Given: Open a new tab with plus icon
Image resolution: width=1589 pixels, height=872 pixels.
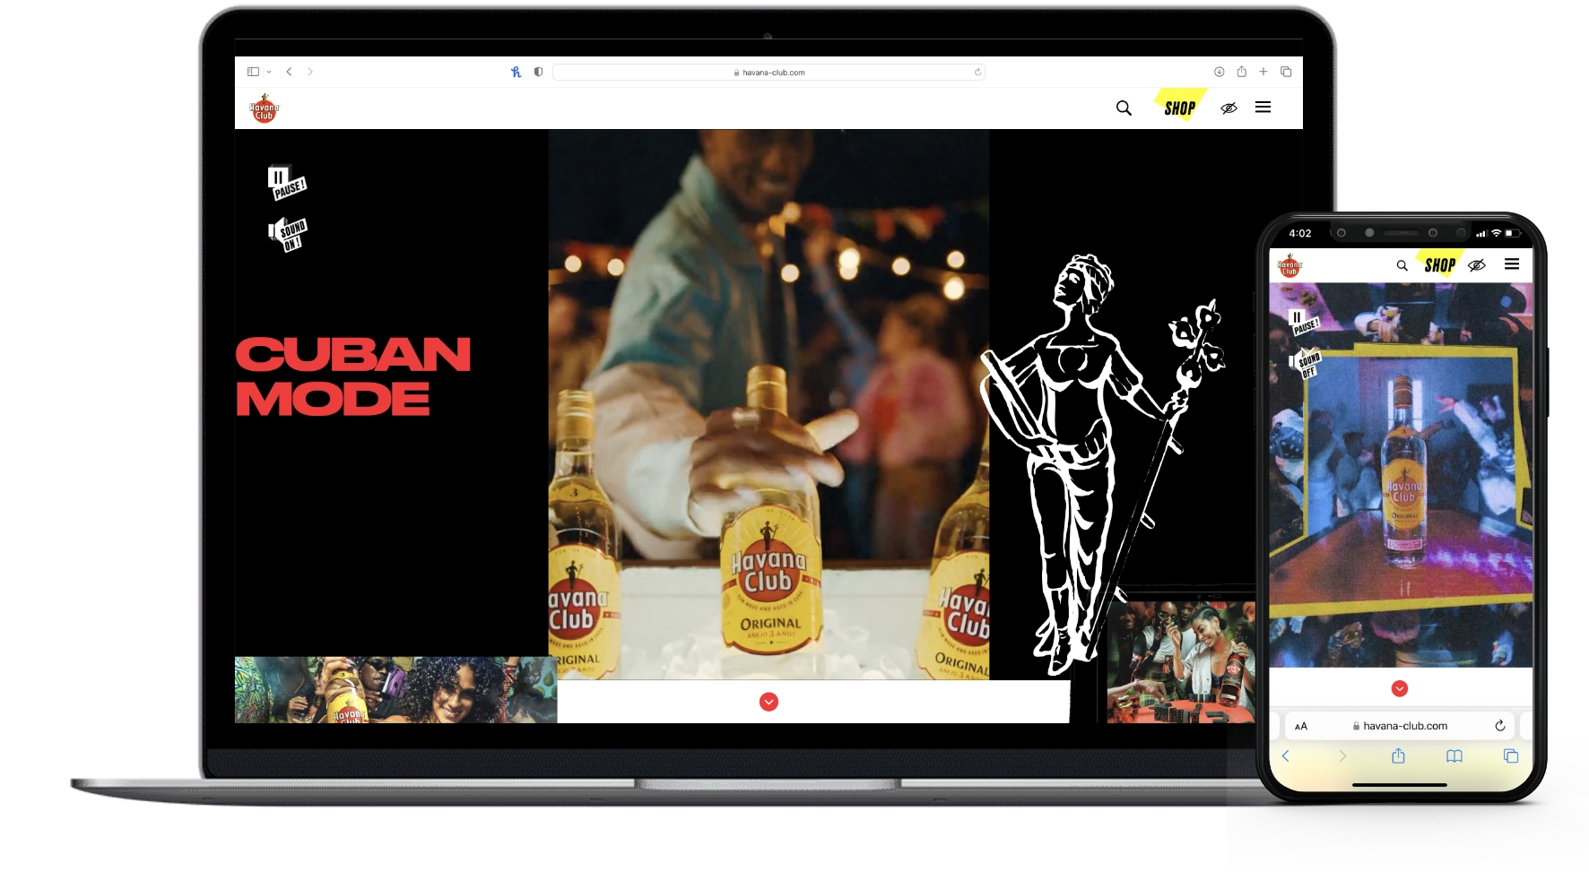Looking at the screenshot, I should tap(1263, 72).
